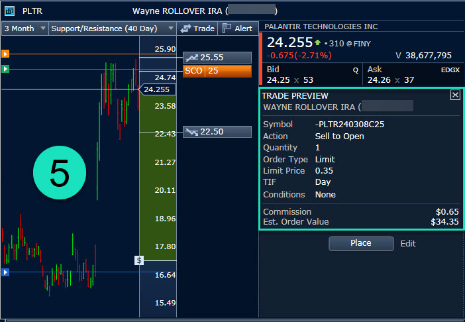Click the app logo icon beside PLTR

point(9,11)
